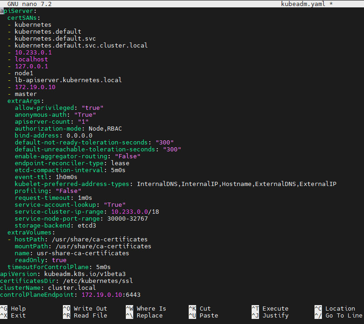Image resolution: width=364 pixels, height=324 pixels.
Task: Click the ^C Location shortcut
Action: 334,308
